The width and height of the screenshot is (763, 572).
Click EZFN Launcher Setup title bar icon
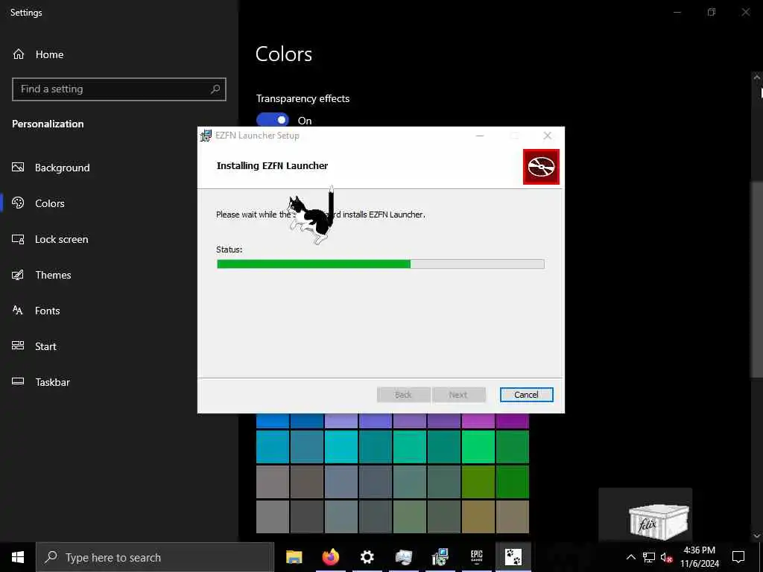point(206,136)
